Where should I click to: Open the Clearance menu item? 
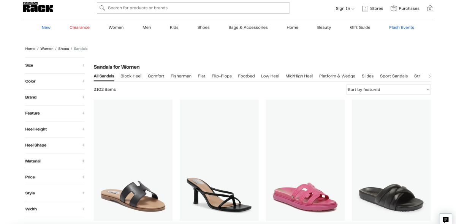point(79,27)
